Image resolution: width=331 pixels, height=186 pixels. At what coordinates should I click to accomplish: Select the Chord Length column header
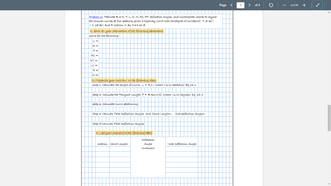click(x=120, y=144)
